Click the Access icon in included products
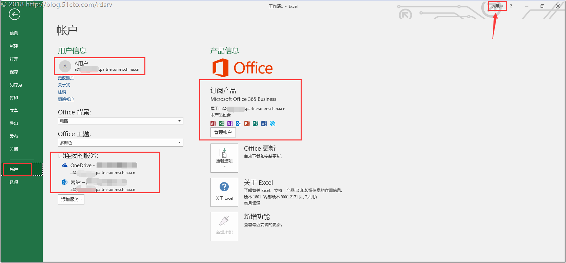The image size is (566, 263). [213, 124]
